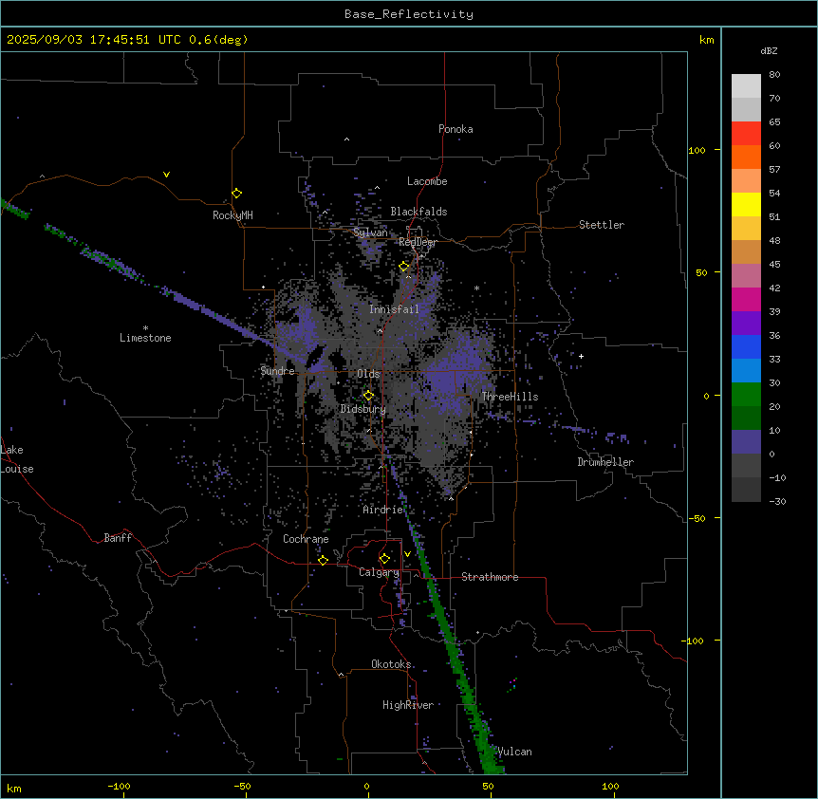Select the light blue 30-33 dBZ legend swatch

pyautogui.click(x=746, y=371)
